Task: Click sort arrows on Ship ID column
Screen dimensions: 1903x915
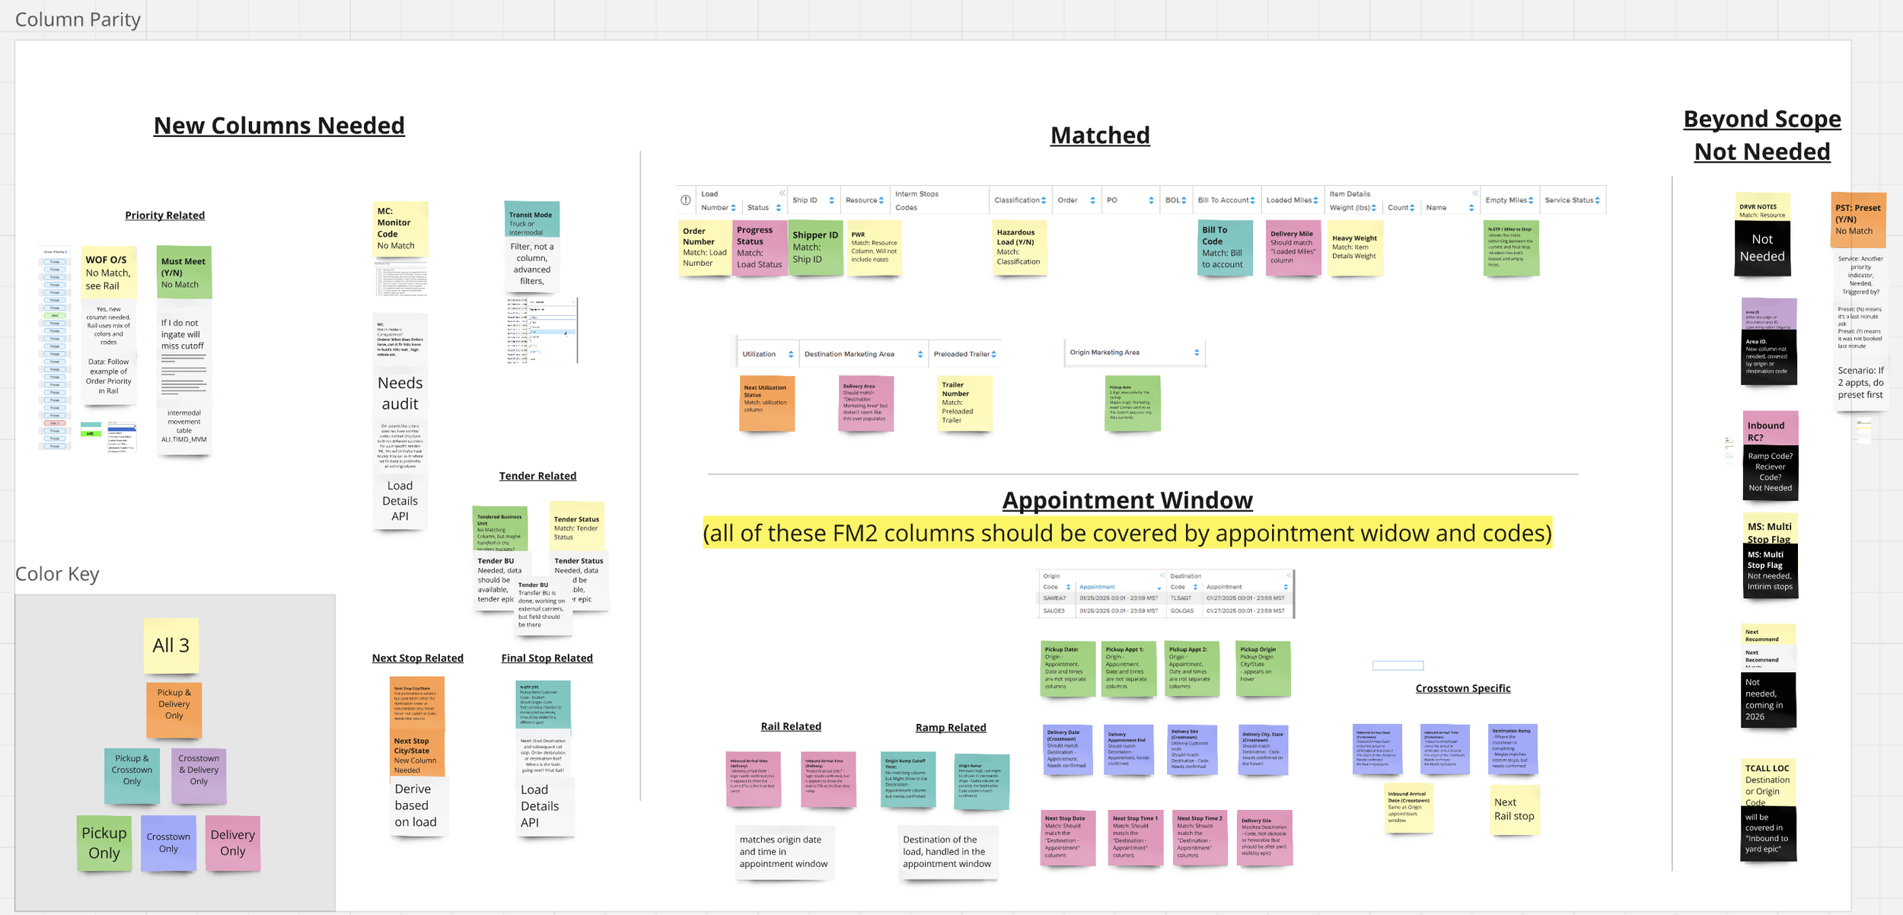Action: coord(831,200)
